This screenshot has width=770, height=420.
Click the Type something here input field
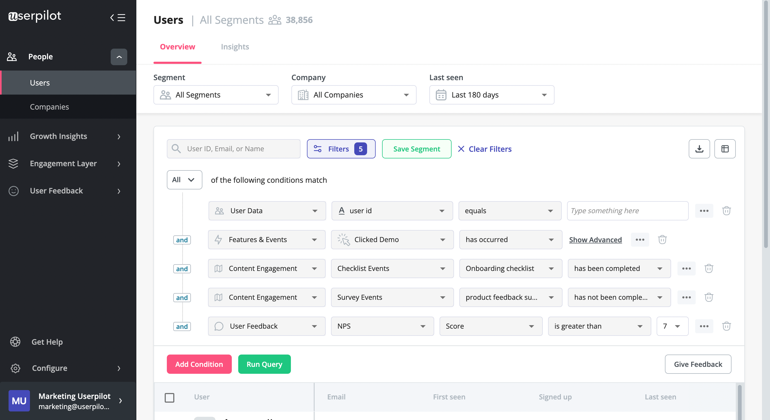click(627, 211)
